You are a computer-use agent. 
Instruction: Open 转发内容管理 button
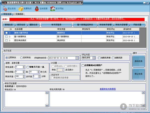(121, 25)
